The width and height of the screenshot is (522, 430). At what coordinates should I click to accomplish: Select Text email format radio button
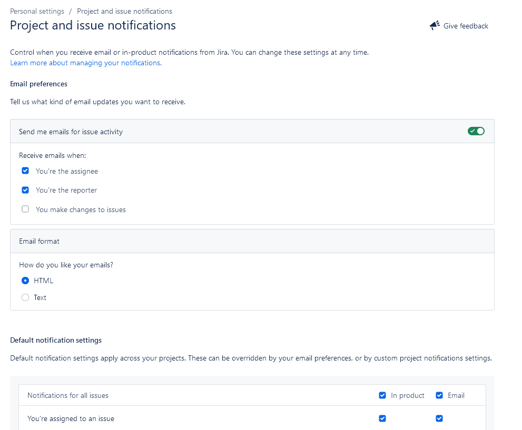(x=25, y=297)
